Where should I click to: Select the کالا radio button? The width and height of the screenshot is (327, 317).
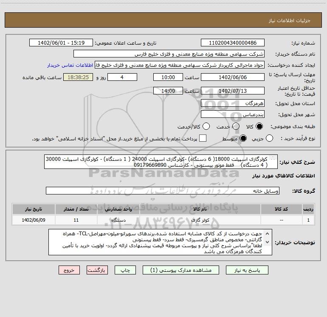(259, 126)
